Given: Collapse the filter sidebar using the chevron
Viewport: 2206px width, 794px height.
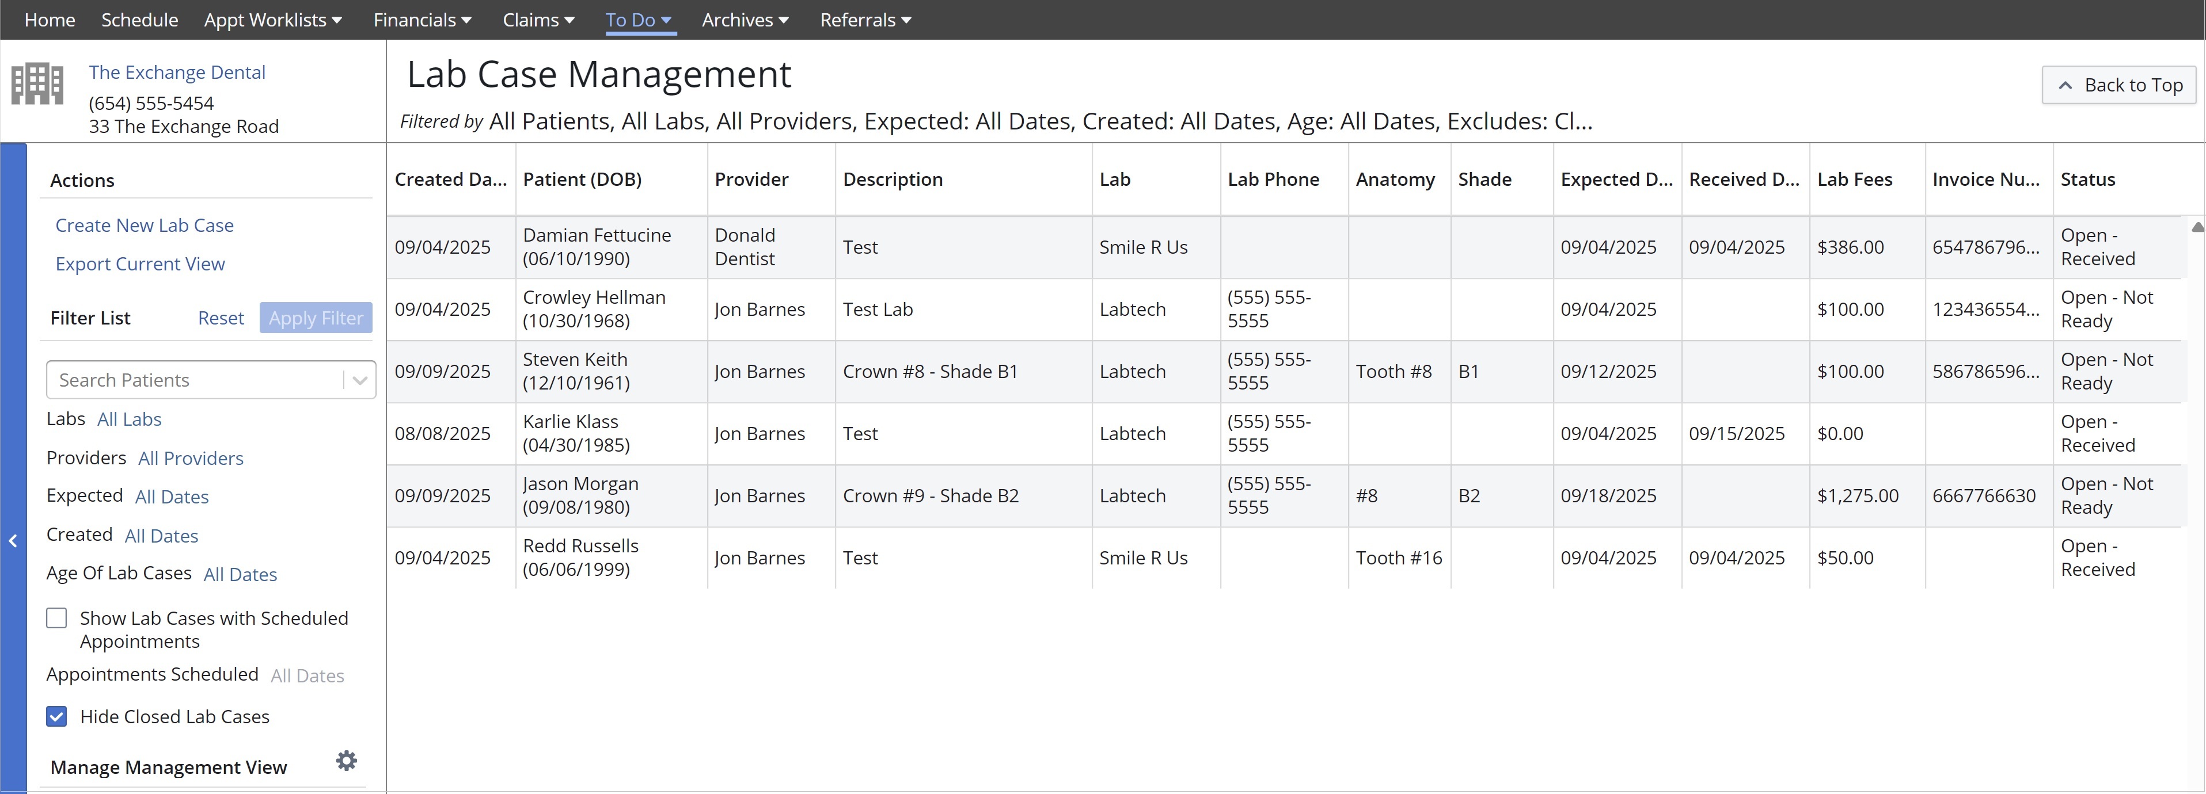Looking at the screenshot, I should (x=13, y=541).
